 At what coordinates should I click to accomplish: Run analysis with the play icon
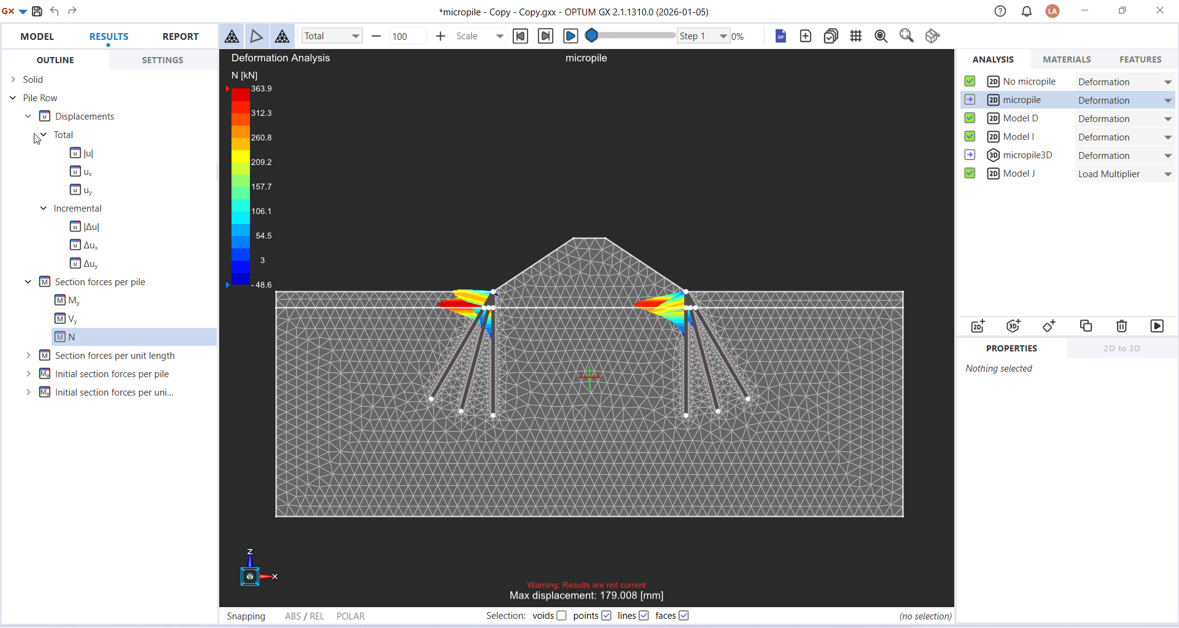(1157, 326)
